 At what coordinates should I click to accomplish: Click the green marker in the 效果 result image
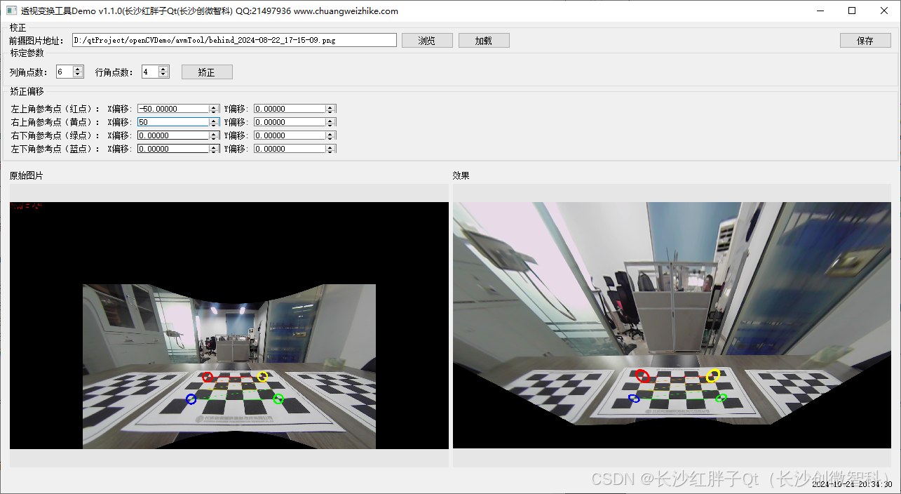pyautogui.click(x=722, y=398)
